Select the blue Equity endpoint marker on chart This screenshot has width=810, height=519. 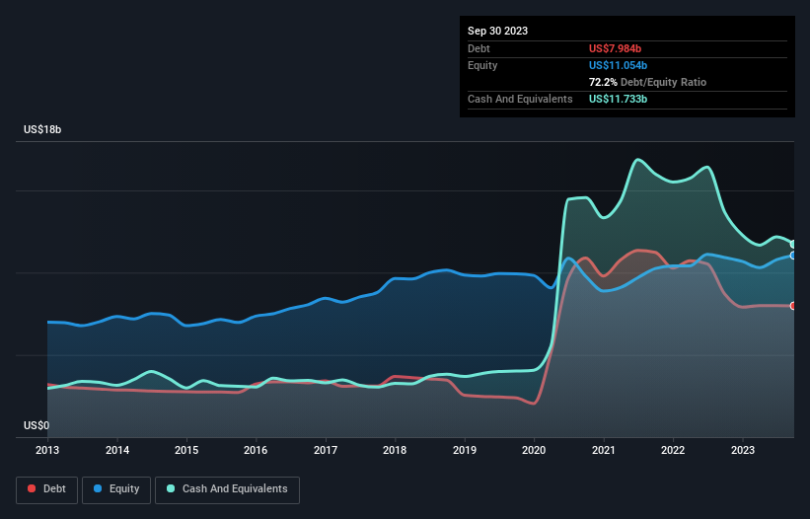pos(792,256)
